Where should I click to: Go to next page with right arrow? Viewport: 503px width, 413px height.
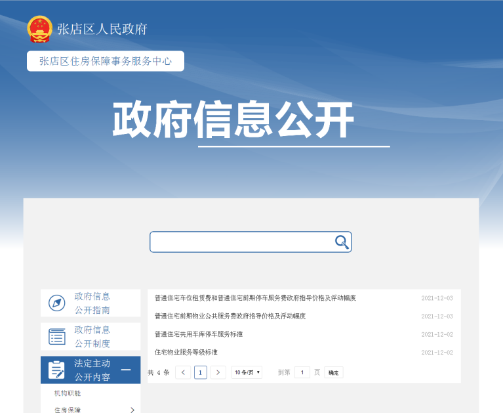coord(218,372)
